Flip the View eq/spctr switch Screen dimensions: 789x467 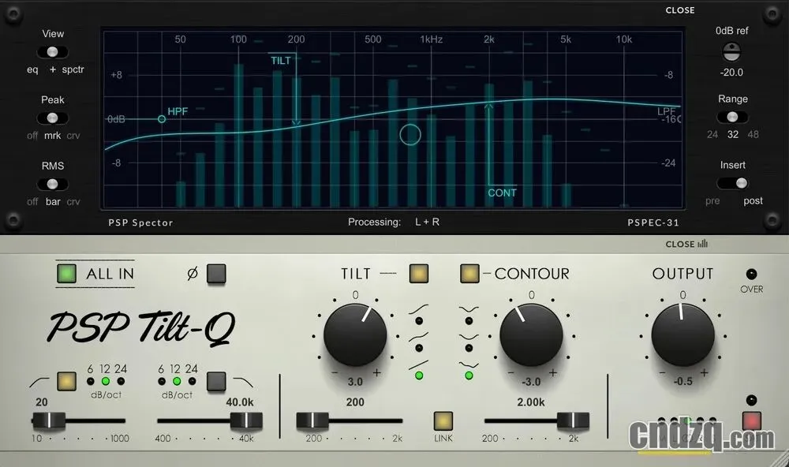pos(52,52)
